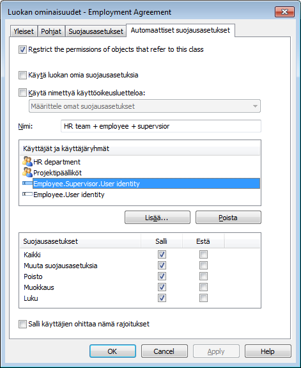Open the Määrittele omat suojausasetukset dropdown
Viewport: 301px width, 368px height.
144,106
